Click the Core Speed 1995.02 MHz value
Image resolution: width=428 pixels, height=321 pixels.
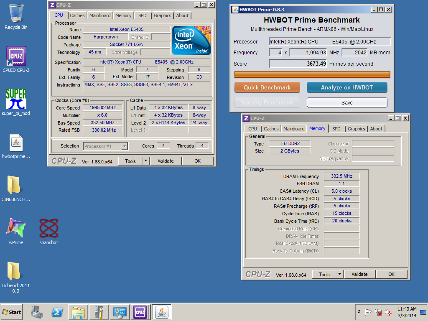(x=103, y=107)
